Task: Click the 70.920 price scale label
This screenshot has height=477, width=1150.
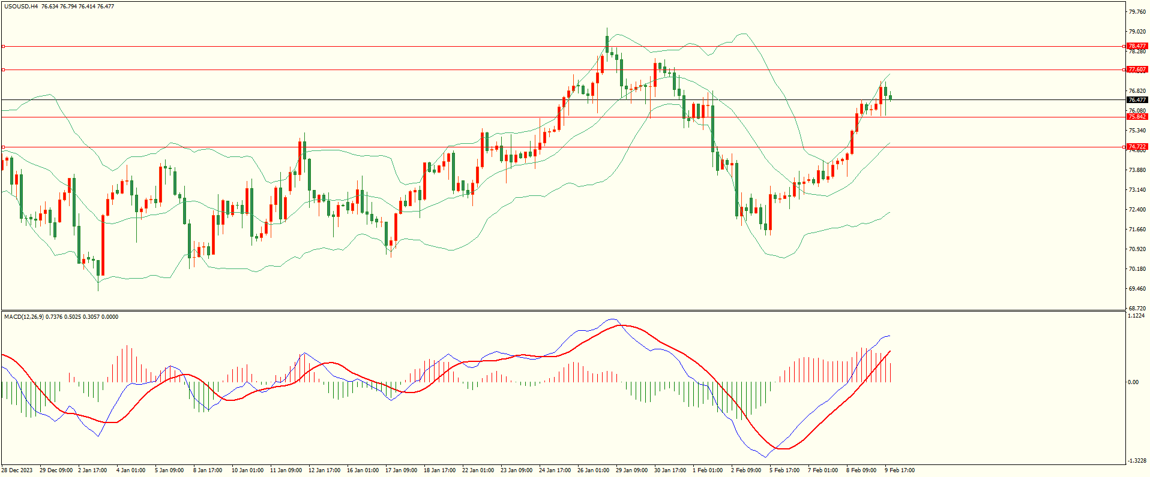Action: (x=1137, y=249)
